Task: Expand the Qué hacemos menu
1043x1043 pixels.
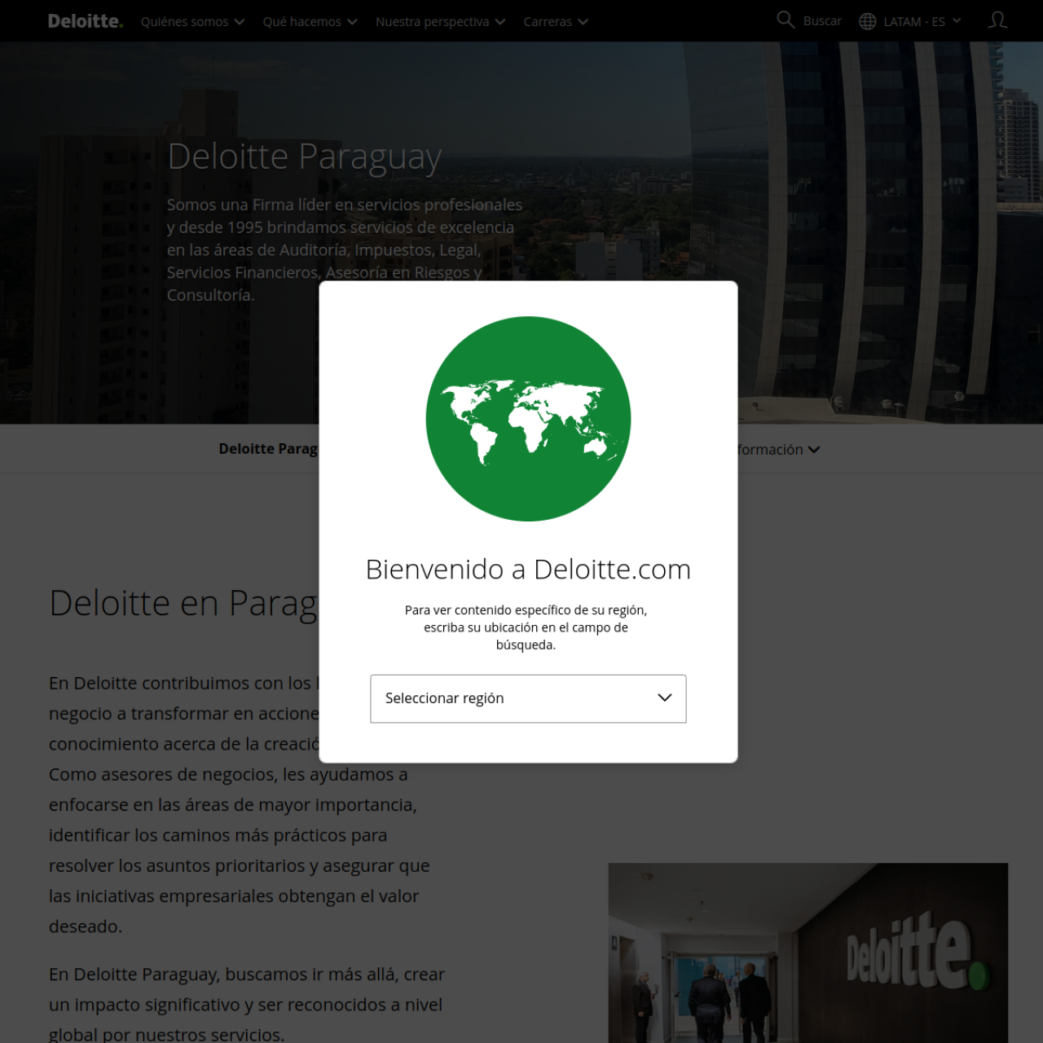Action: point(310,21)
